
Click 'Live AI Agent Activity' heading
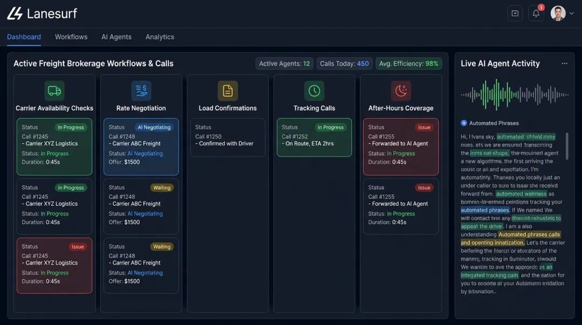pos(500,64)
